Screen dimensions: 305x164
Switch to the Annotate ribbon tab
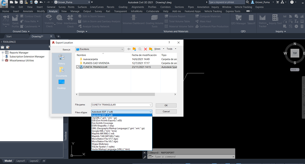28,11
